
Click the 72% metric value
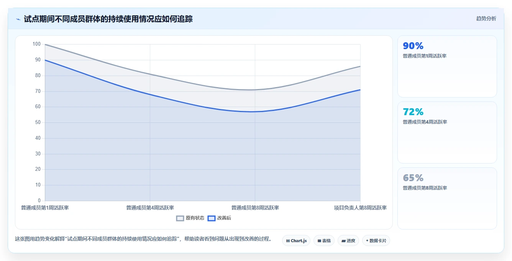click(x=413, y=112)
